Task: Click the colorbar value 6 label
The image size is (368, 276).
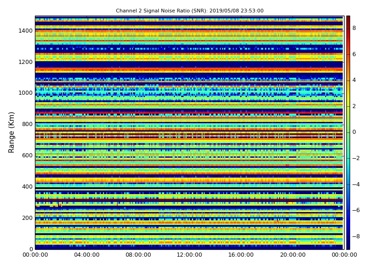Action: click(354, 54)
